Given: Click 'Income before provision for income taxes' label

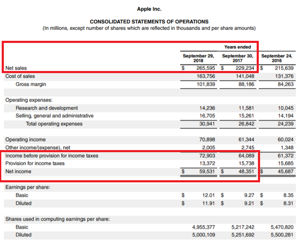Looking at the screenshot, I should pyautogui.click(x=52, y=156).
